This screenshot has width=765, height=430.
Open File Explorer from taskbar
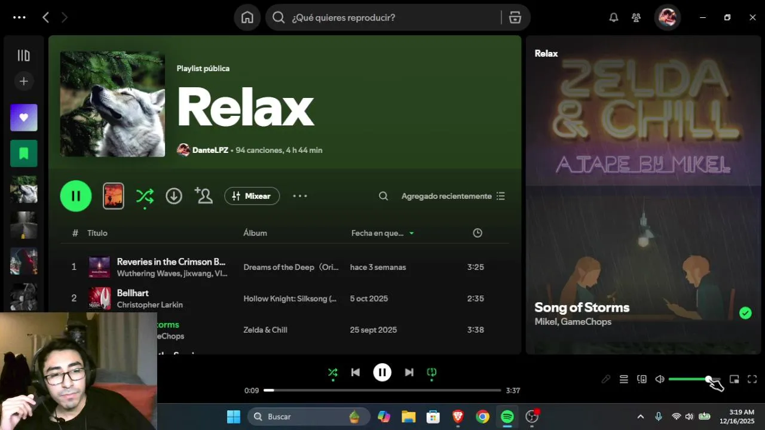click(x=408, y=416)
